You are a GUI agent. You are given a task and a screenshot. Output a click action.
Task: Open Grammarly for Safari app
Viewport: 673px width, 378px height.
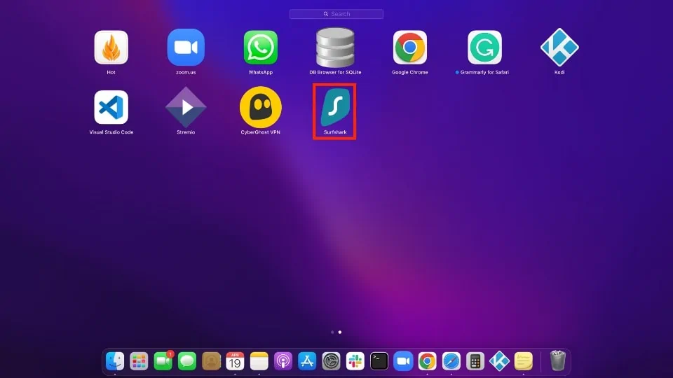484,48
